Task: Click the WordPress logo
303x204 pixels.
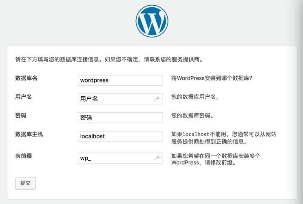Action: [x=152, y=21]
